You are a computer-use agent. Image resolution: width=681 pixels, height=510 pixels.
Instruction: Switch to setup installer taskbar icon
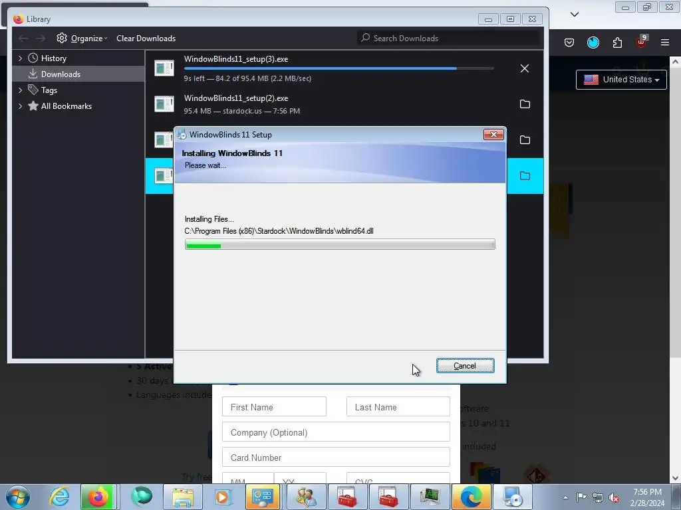[513, 497]
